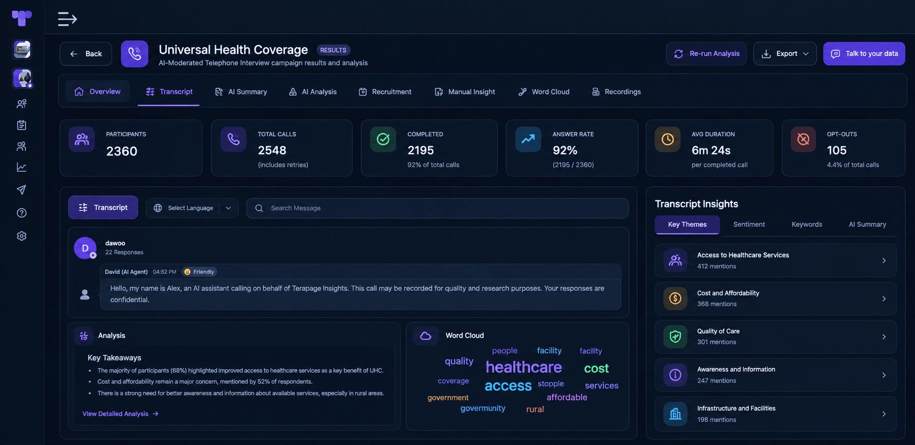Open the Recordings tab
This screenshot has width=915, height=445.
[616, 92]
